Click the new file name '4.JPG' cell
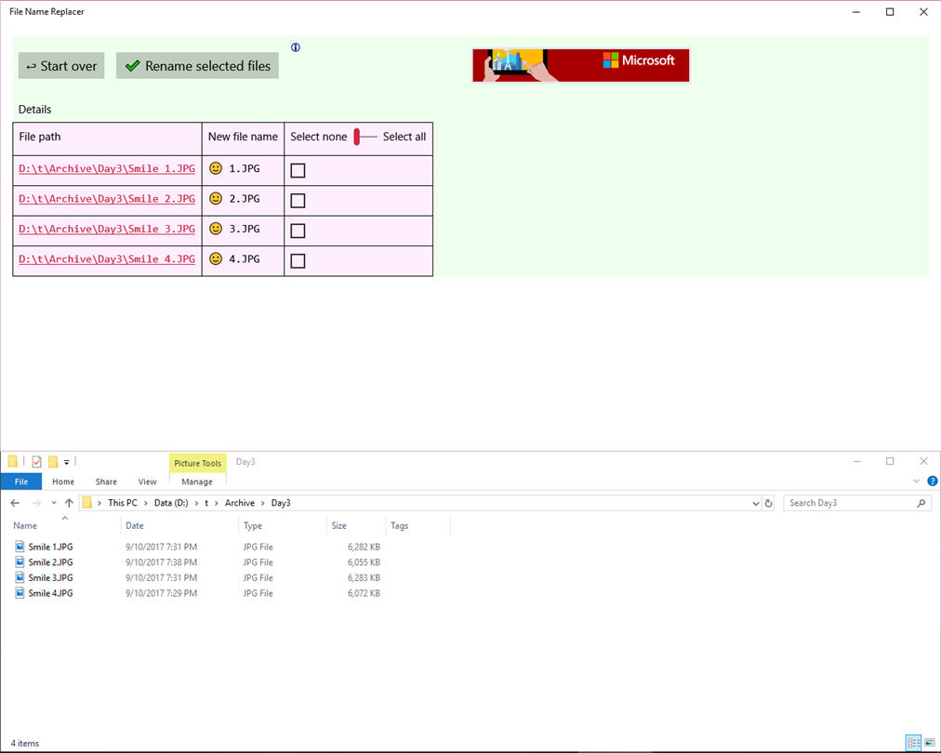 click(243, 260)
